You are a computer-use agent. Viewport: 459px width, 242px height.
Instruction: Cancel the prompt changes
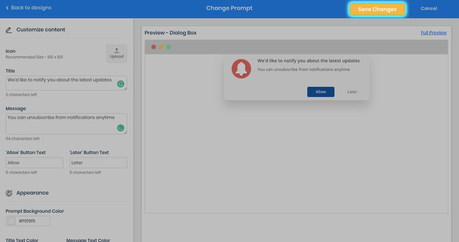(x=429, y=9)
